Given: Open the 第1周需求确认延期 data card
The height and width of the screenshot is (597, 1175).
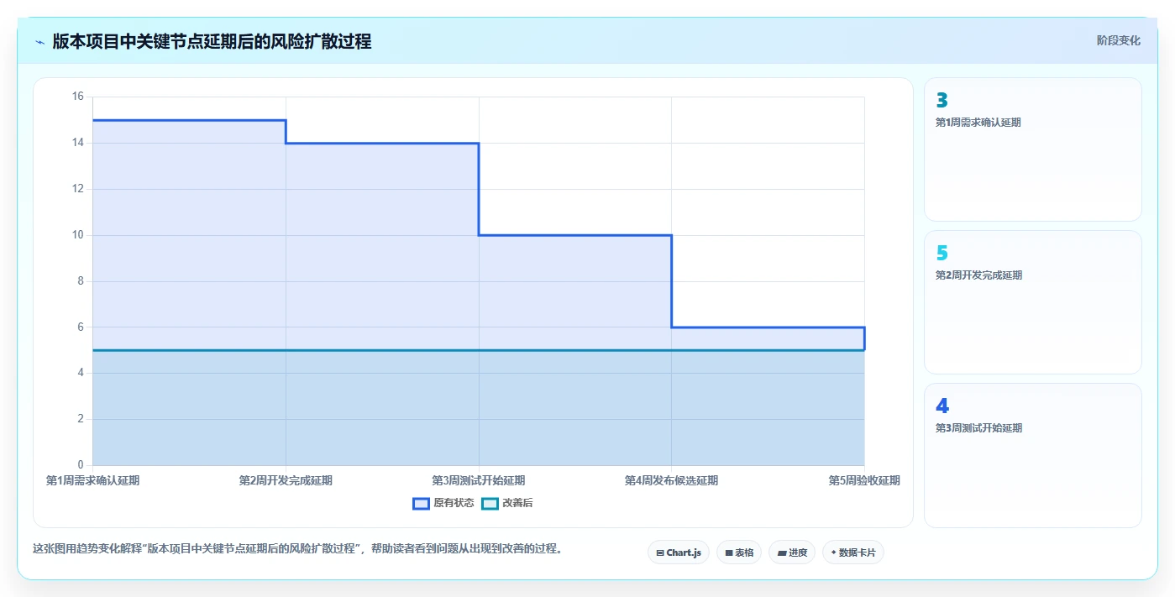Looking at the screenshot, I should click(1033, 149).
